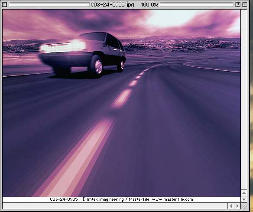Image resolution: width=253 pixels, height=212 pixels.
Task: Click the window resize grip corner
Action: (244, 206)
